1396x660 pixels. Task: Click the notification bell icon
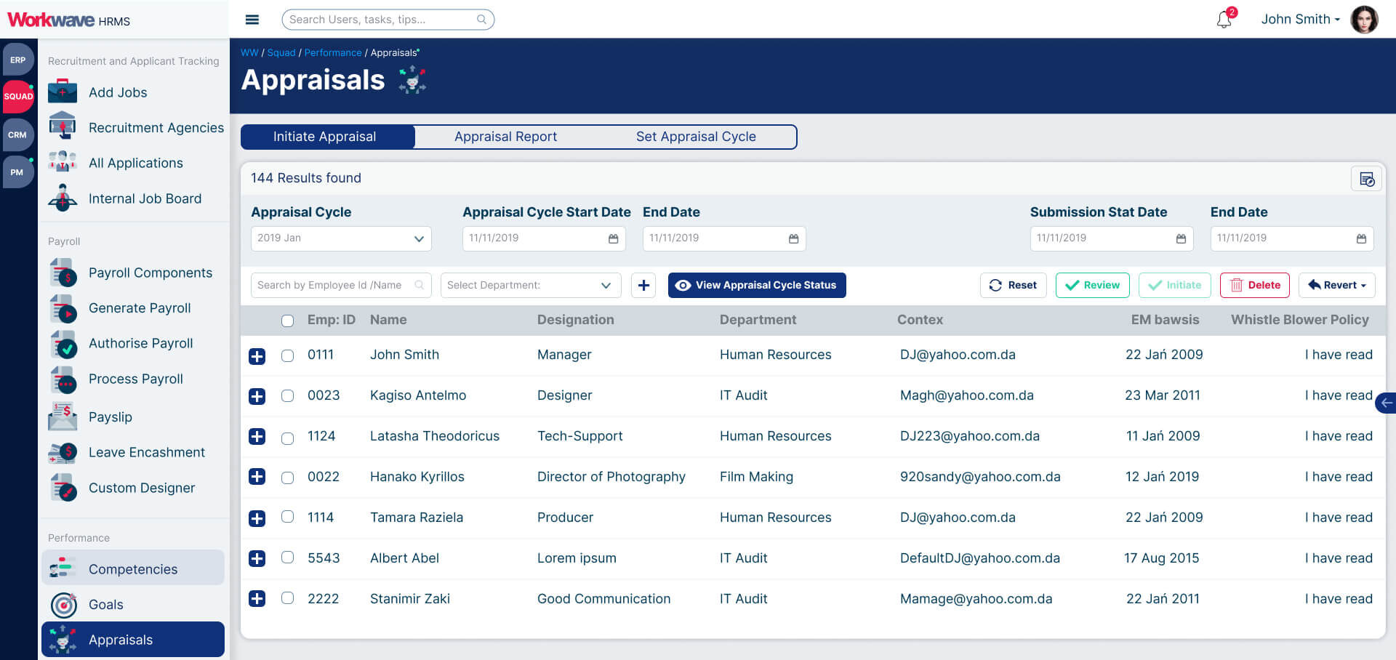click(1224, 20)
